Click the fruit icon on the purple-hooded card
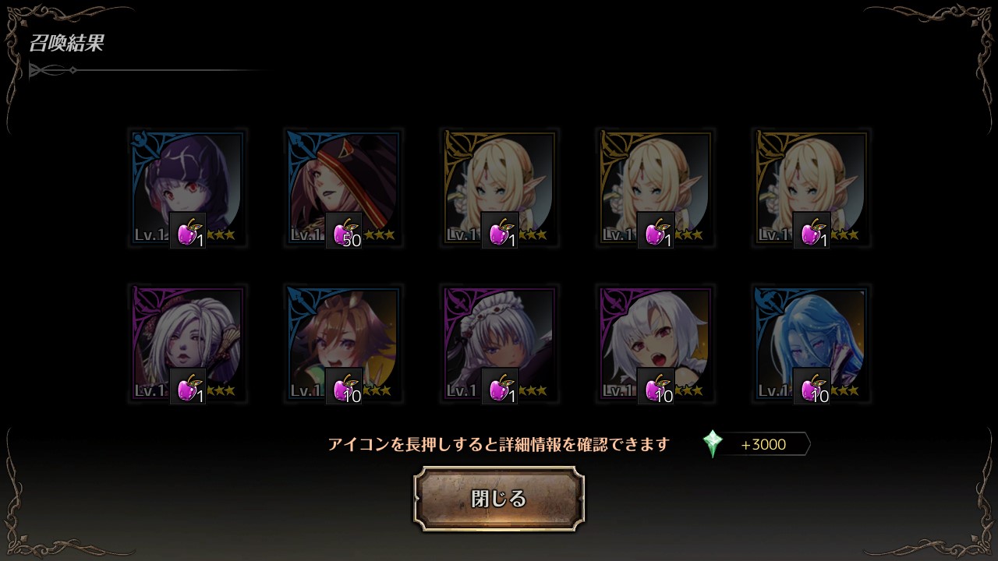This screenshot has height=561, width=998. coord(188,231)
